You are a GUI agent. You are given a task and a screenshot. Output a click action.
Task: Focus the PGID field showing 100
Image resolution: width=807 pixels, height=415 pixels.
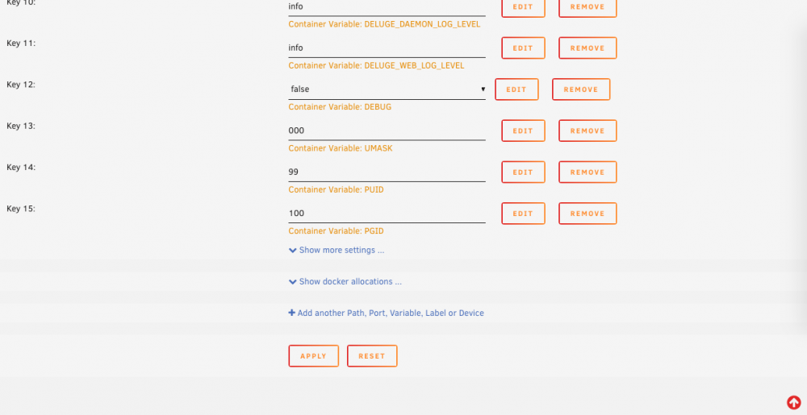point(387,214)
